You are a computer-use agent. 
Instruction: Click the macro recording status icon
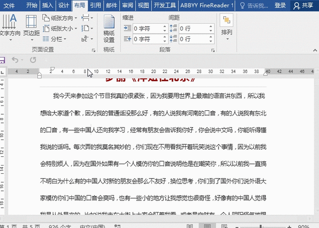[117, 227]
